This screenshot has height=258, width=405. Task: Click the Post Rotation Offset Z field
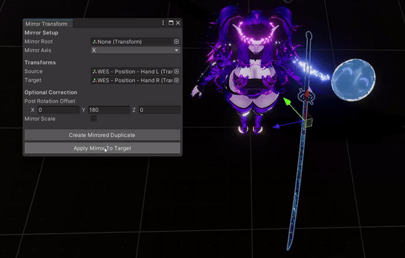click(x=159, y=110)
